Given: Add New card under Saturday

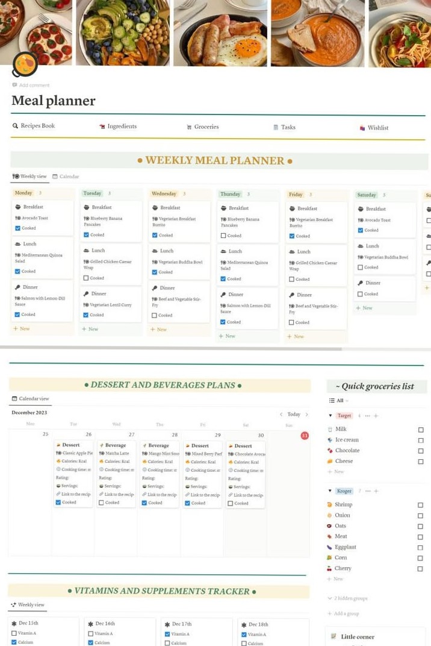Looking at the screenshot, I should 364,308.
